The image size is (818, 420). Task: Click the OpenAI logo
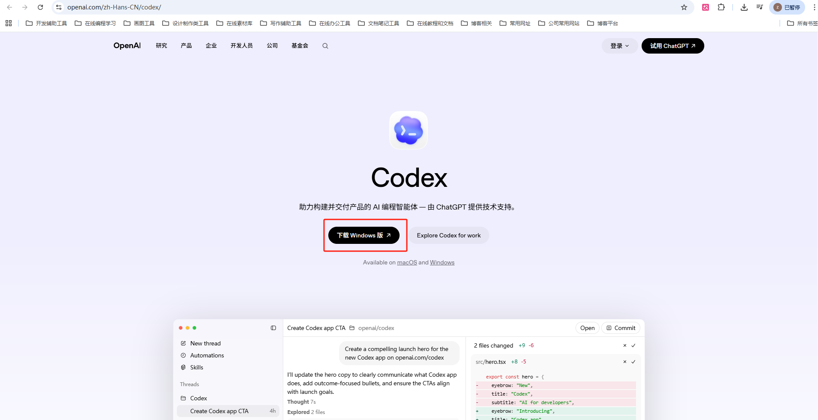click(127, 46)
